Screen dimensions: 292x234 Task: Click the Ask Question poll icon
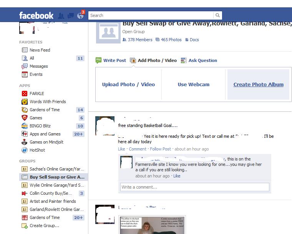point(184,60)
